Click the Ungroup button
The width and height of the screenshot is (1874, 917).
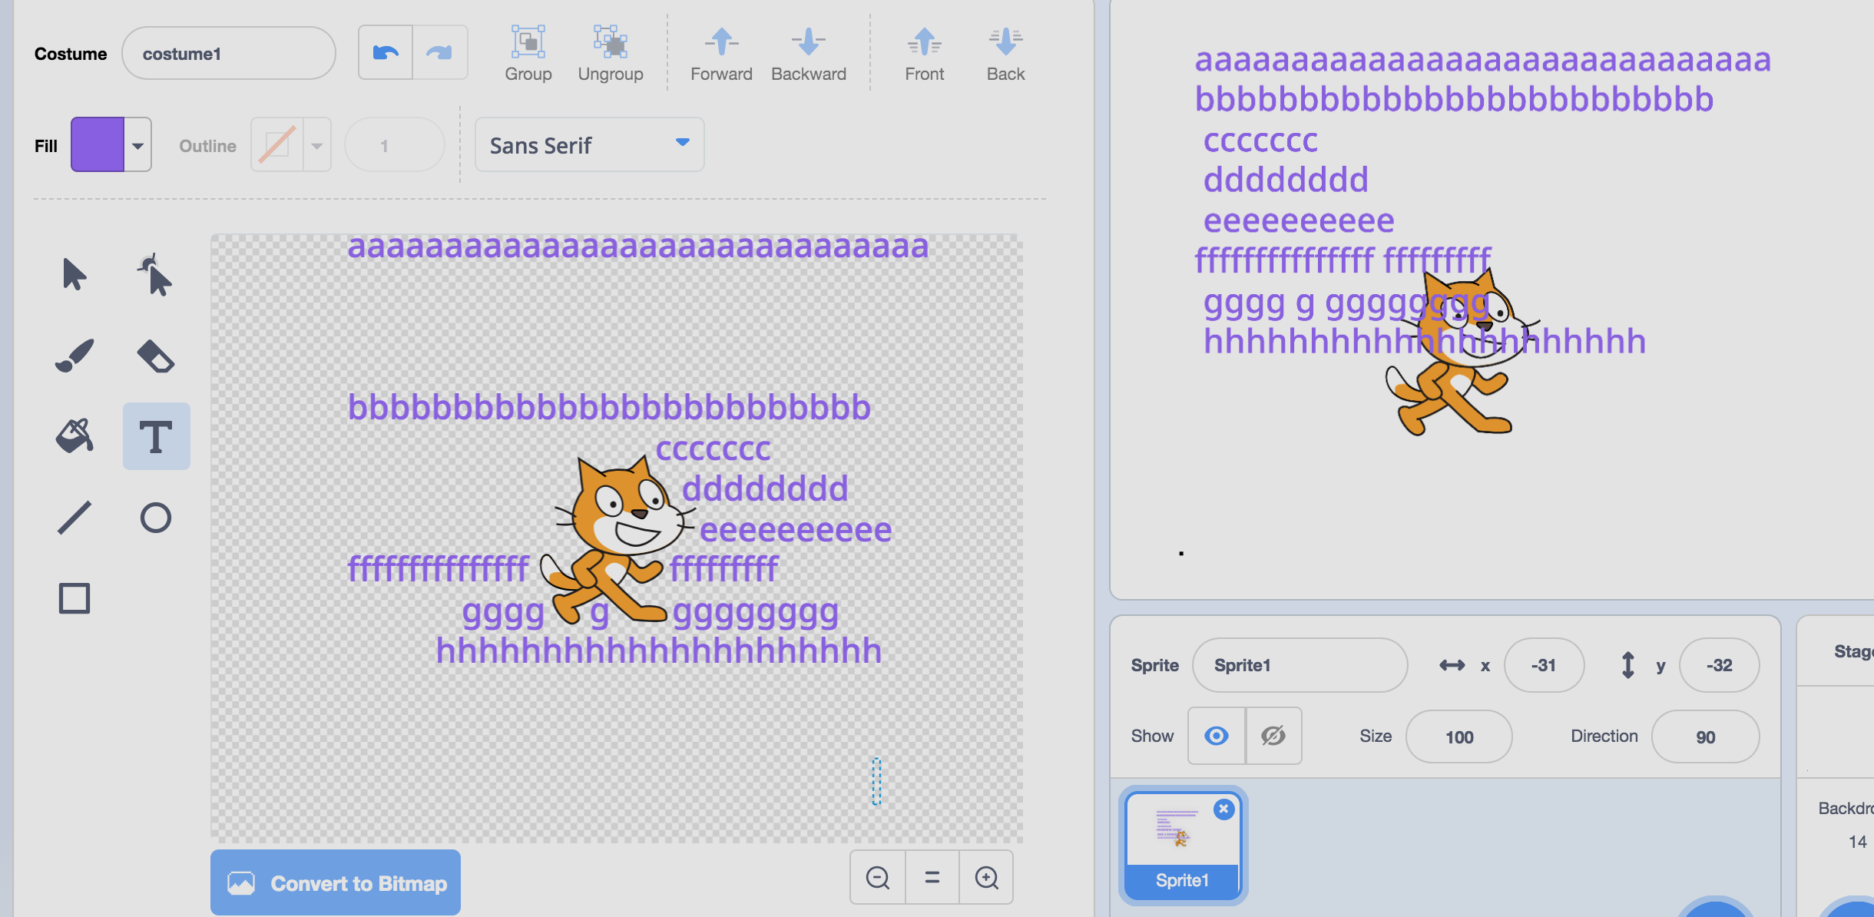click(x=611, y=51)
